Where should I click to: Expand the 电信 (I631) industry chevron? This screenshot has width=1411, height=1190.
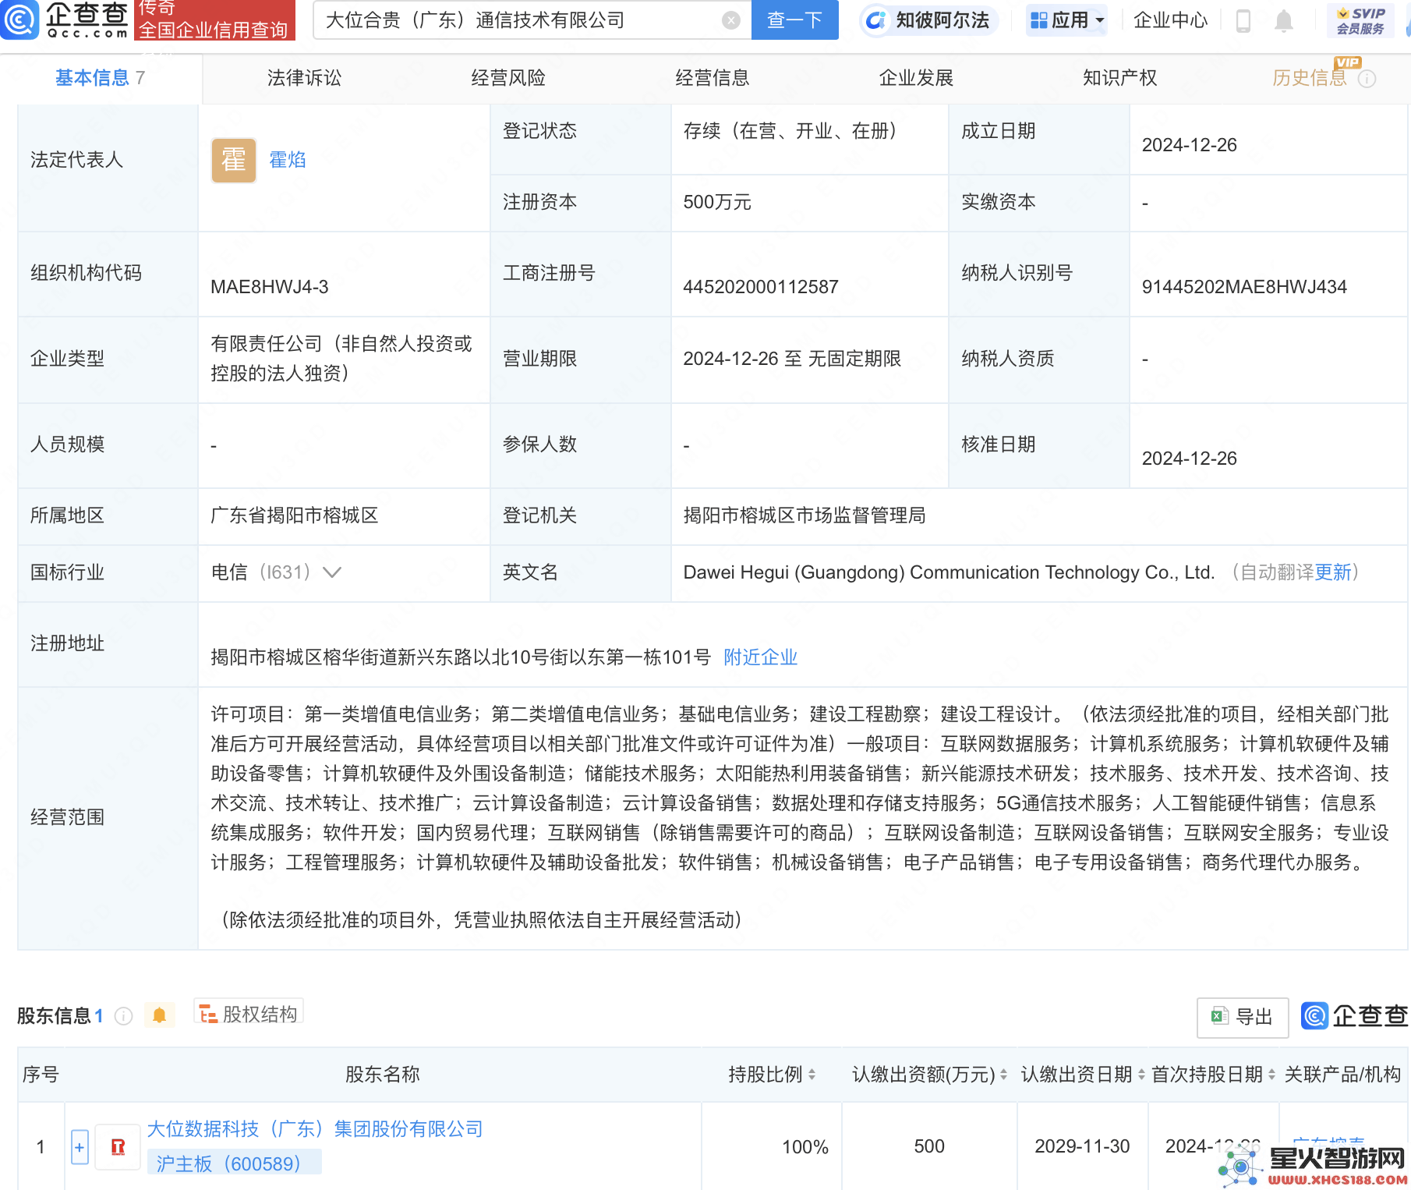click(x=333, y=572)
